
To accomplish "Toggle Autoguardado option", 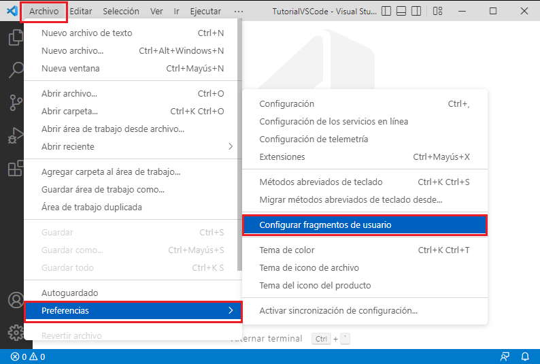I will [133, 293].
